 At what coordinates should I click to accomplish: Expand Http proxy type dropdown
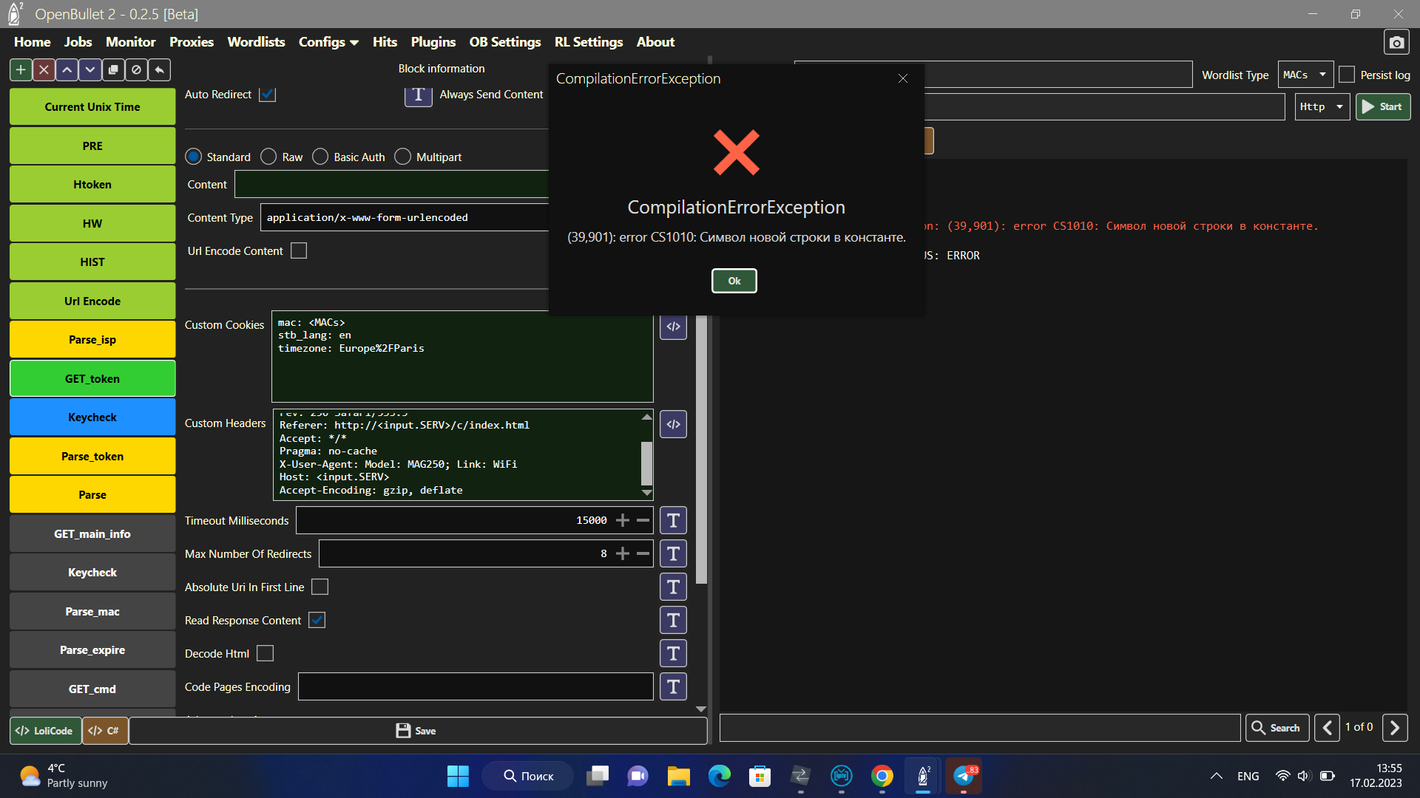pyautogui.click(x=1322, y=106)
